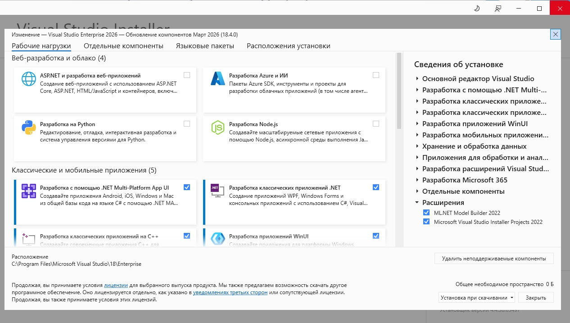Uncheck ML.NET Model Builder 2022 extension
This screenshot has width=570, height=323.
(426, 213)
